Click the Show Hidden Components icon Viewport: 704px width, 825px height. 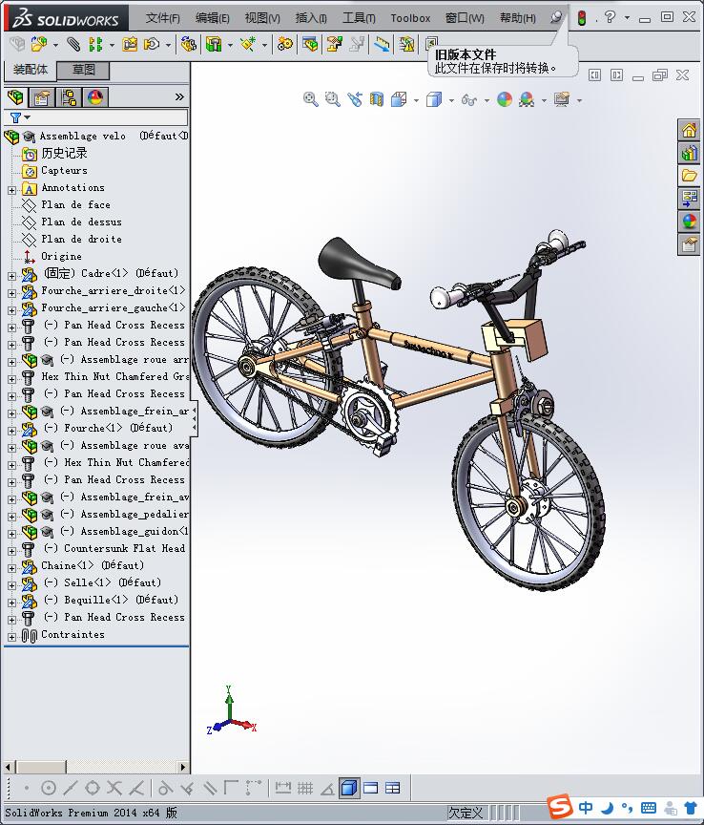tap(188, 44)
